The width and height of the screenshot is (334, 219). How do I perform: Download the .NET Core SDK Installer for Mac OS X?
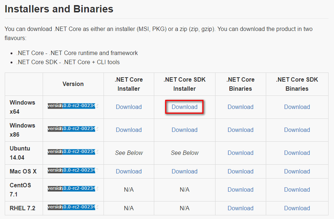(185, 171)
